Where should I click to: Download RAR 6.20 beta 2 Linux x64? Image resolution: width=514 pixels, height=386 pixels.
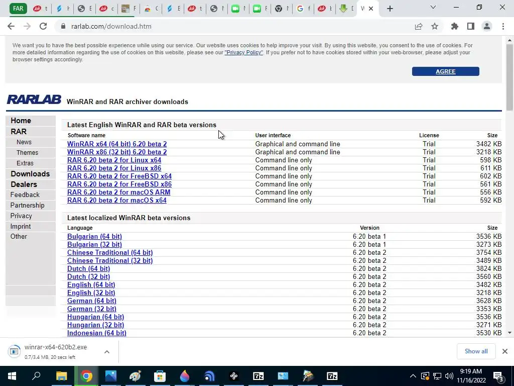[114, 160]
